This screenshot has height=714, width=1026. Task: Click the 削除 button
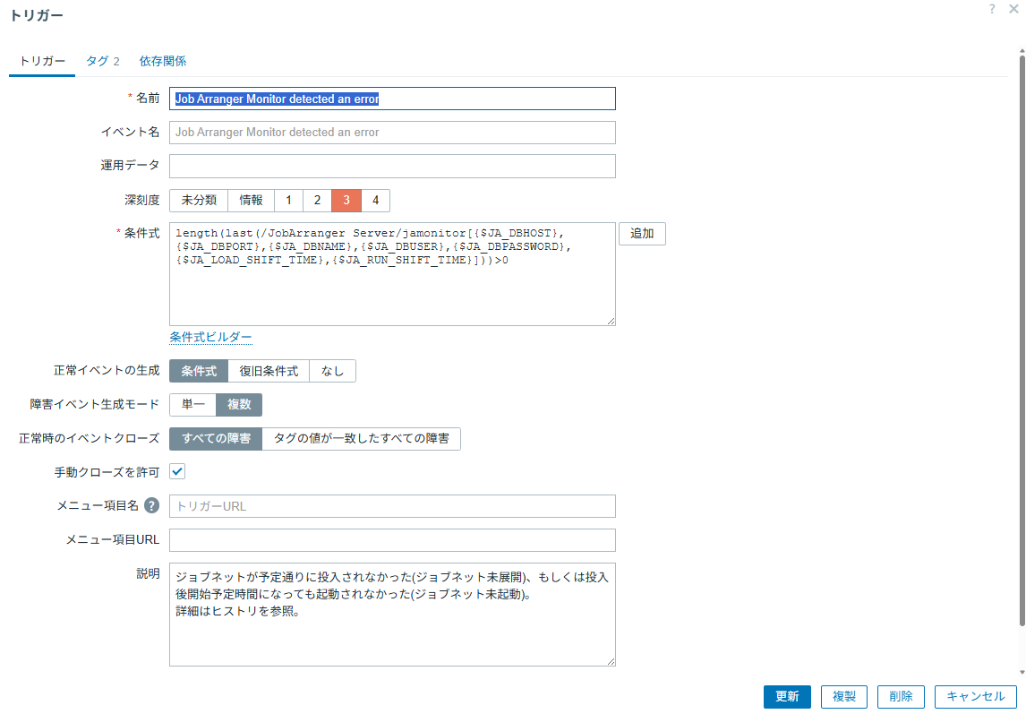(x=901, y=697)
